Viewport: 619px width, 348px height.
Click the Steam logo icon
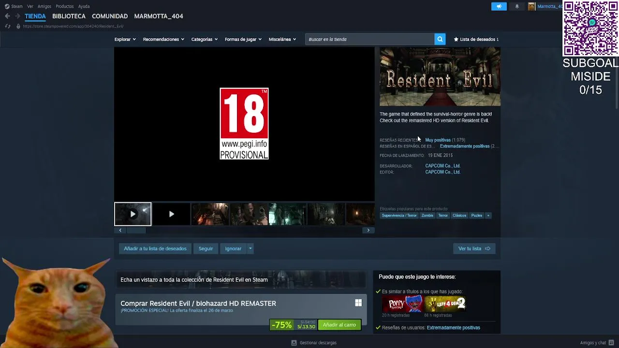click(x=7, y=6)
